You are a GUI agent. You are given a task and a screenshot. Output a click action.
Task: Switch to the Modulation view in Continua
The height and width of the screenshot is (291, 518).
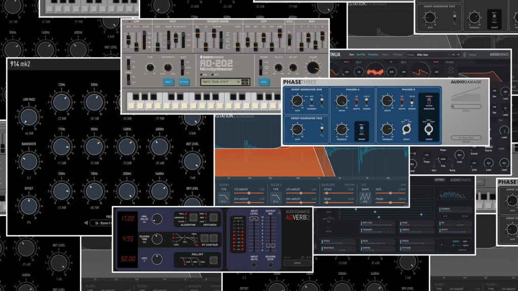[373, 55]
